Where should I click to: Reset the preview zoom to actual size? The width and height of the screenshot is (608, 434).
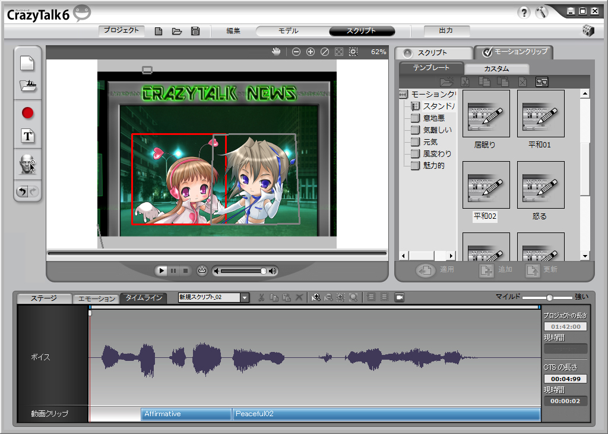(x=325, y=52)
